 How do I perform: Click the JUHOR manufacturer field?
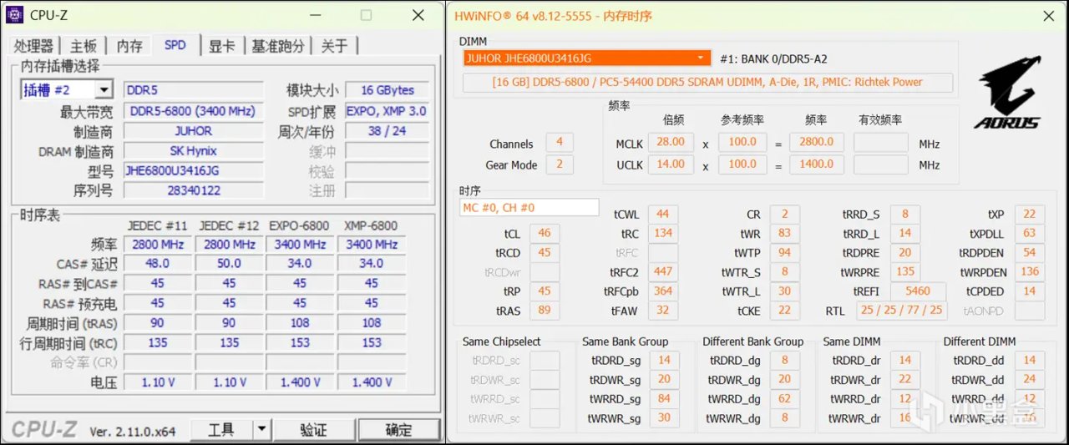click(192, 131)
